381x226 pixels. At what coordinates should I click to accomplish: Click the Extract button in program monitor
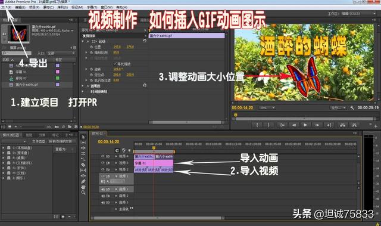pyautogui.click(x=354, y=125)
